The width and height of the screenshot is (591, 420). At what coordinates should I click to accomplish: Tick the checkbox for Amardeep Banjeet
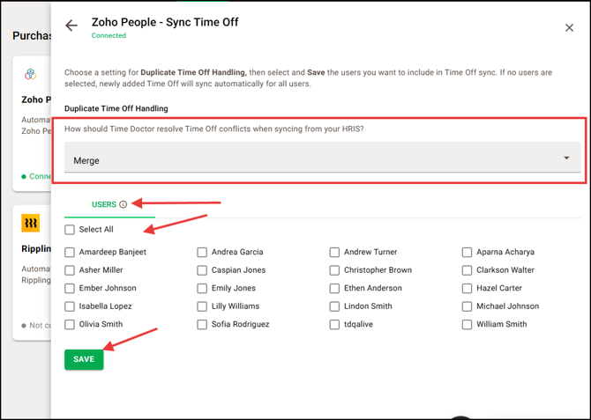point(70,253)
